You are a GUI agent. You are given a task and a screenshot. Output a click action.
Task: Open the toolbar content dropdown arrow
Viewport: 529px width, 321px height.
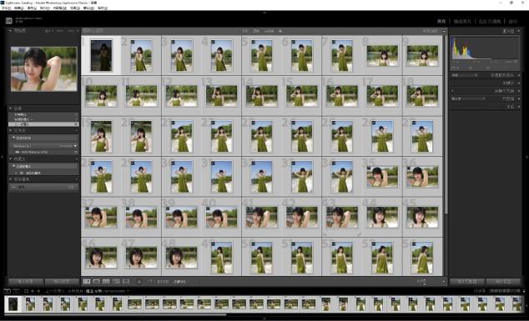444,281
